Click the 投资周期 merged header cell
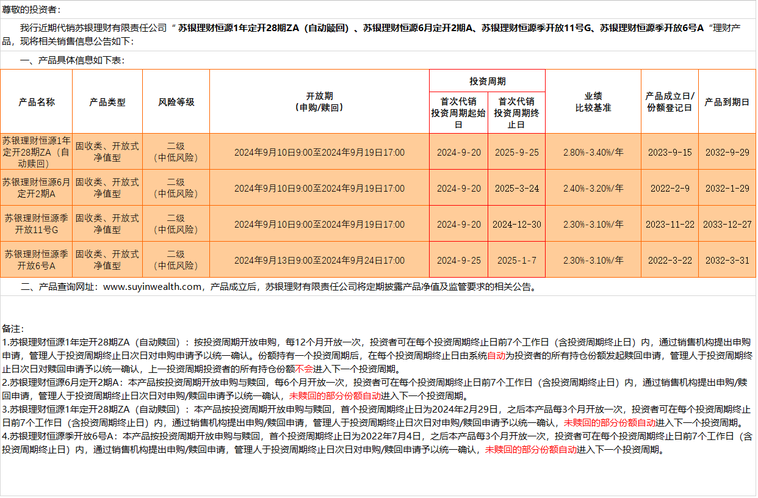This screenshot has width=758, height=498. pyautogui.click(x=487, y=81)
